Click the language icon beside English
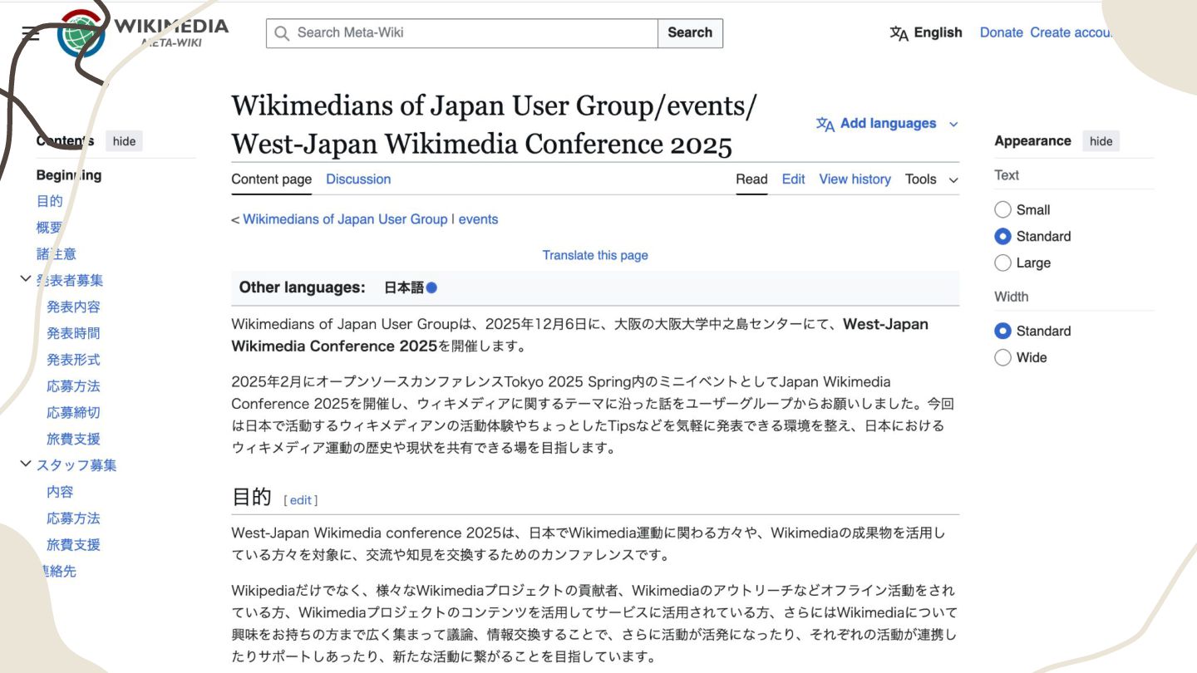 pyautogui.click(x=899, y=33)
